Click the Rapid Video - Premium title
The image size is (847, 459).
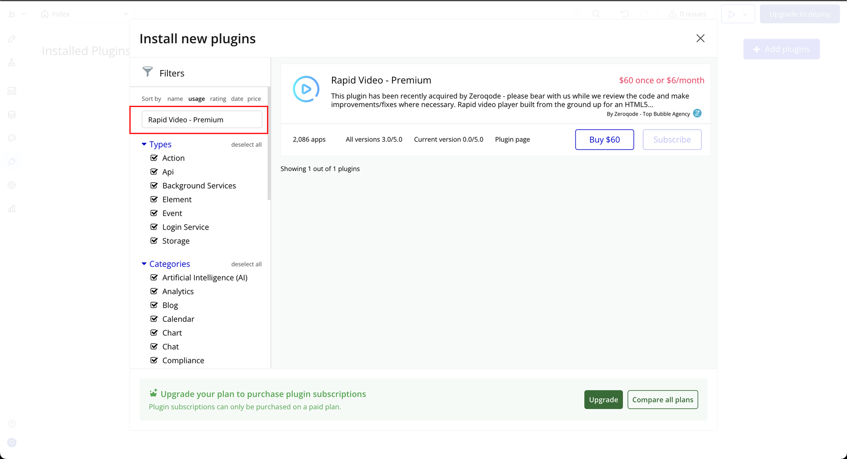pos(381,80)
